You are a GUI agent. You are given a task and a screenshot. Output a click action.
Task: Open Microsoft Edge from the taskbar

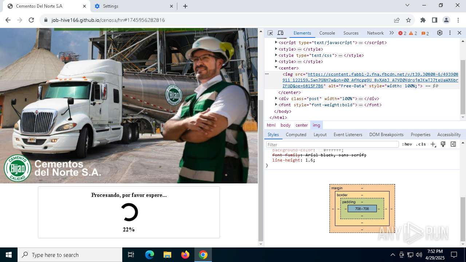pos(150,255)
